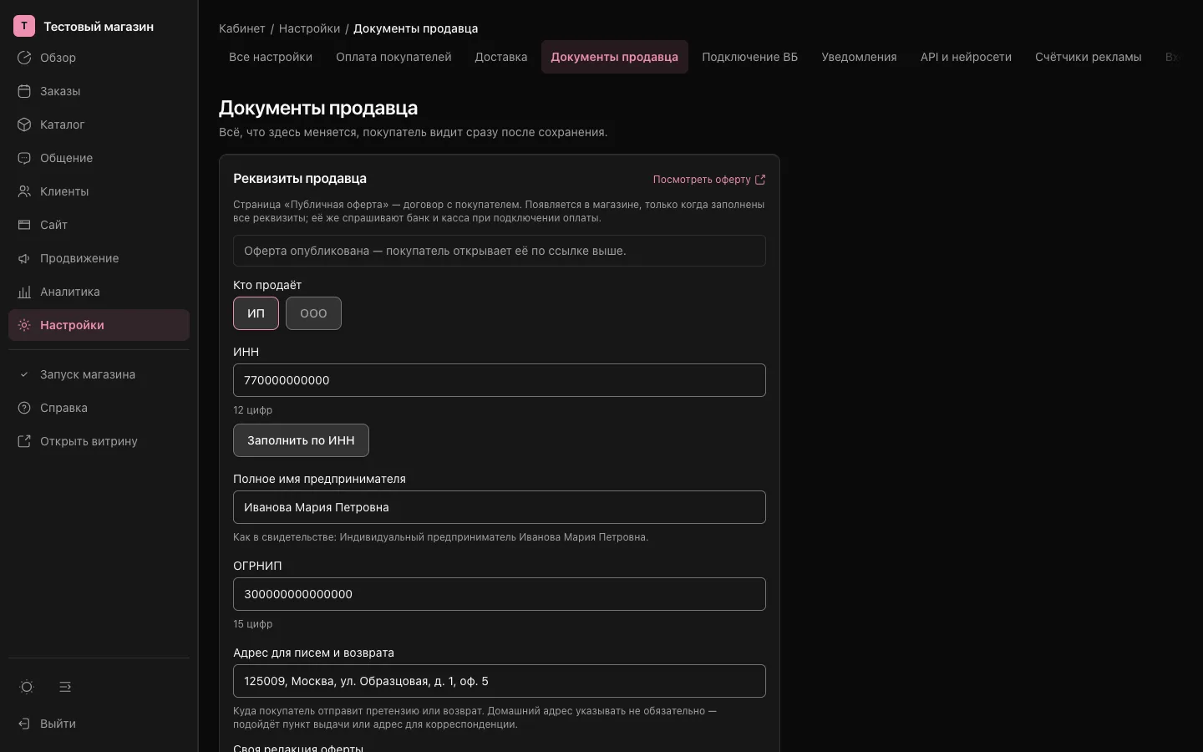Toggle the light theme sun icon
This screenshot has width=1203, height=752.
pyautogui.click(x=27, y=687)
